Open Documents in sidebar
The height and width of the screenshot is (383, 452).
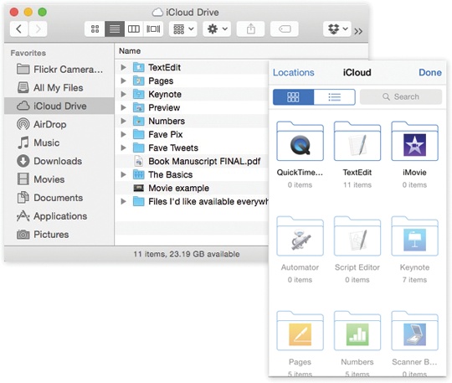coord(59,198)
